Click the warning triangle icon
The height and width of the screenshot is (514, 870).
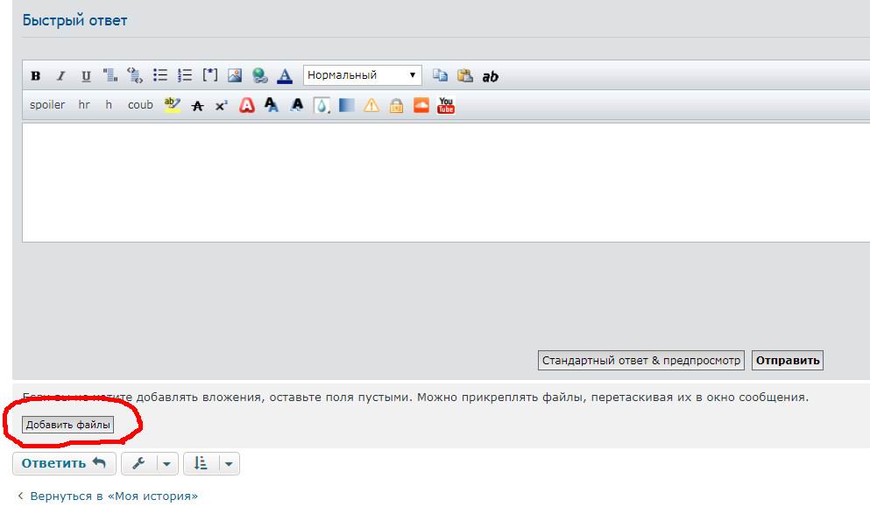point(371,105)
